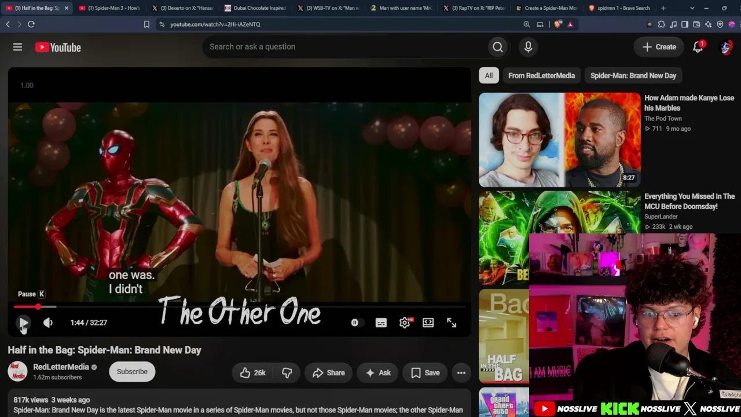The height and width of the screenshot is (417, 741).
Task: Switch to the 'Man with user name' tab
Action: [401, 8]
